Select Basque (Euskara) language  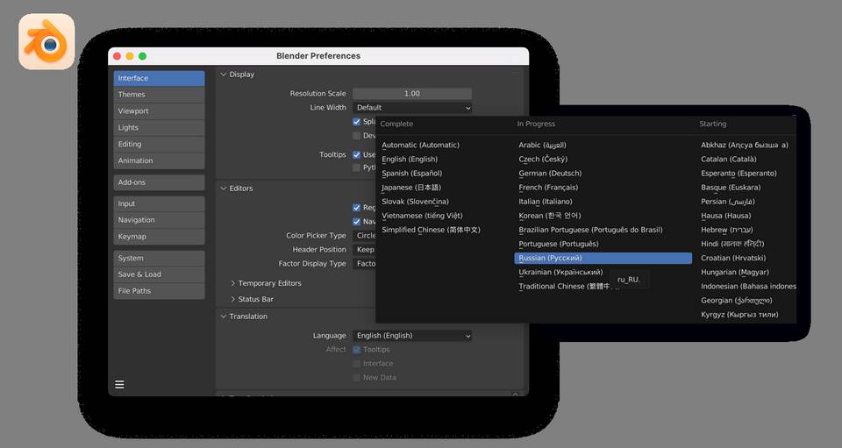click(731, 188)
